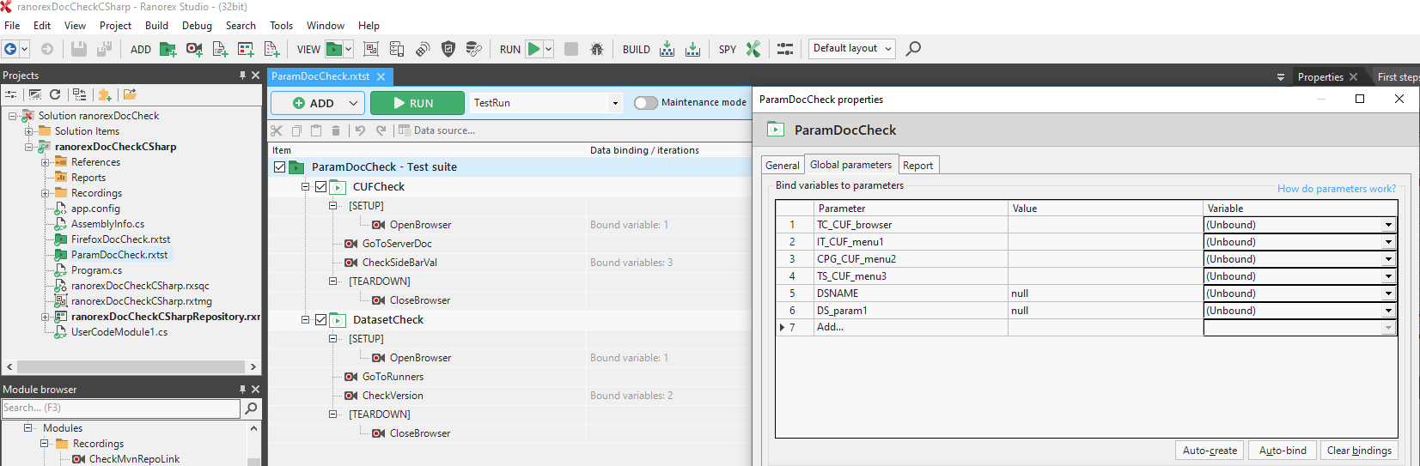Viewport: 1420px width, 466px height.
Task: Open Variable dropdown for TC_CUF_browser parameter
Action: point(1388,225)
